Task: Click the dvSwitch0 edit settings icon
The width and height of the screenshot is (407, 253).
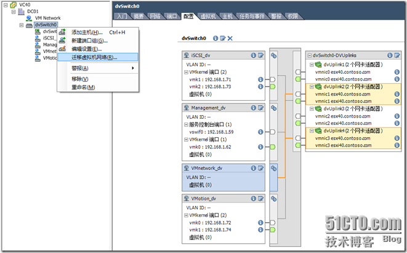Action: [222, 38]
